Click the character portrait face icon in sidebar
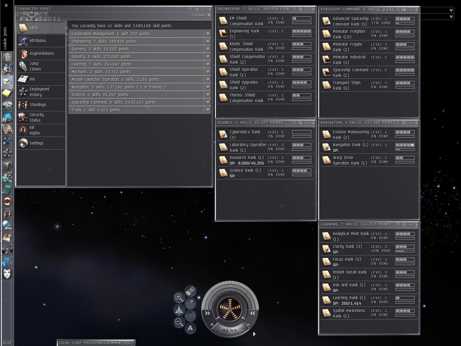 coord(7,274)
